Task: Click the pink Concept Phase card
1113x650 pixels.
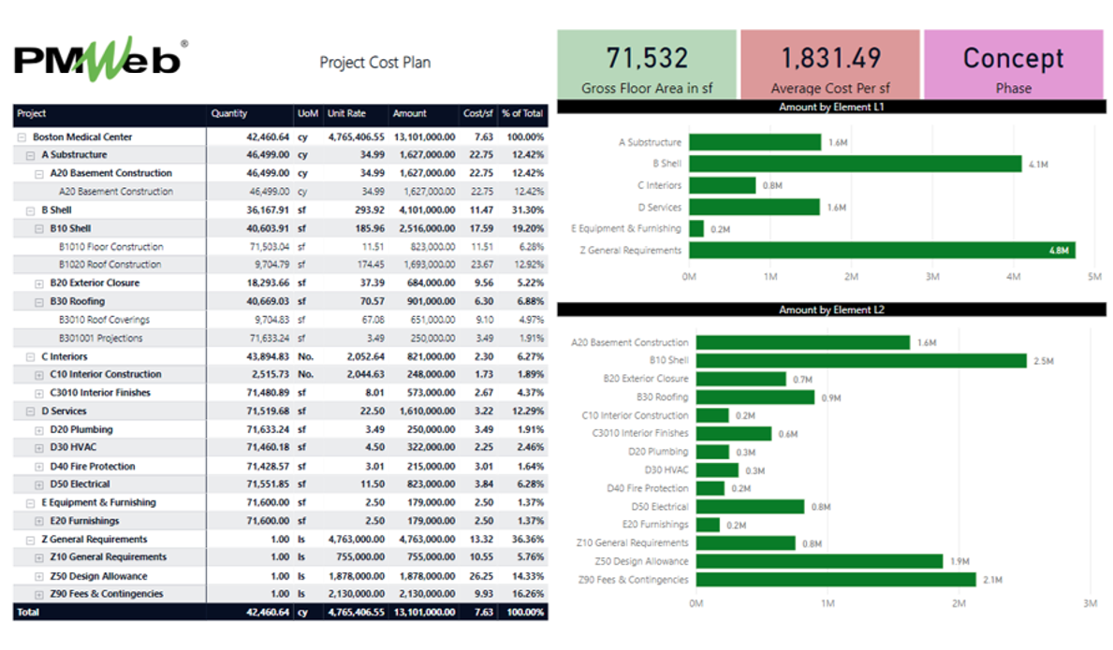Action: click(x=1013, y=65)
